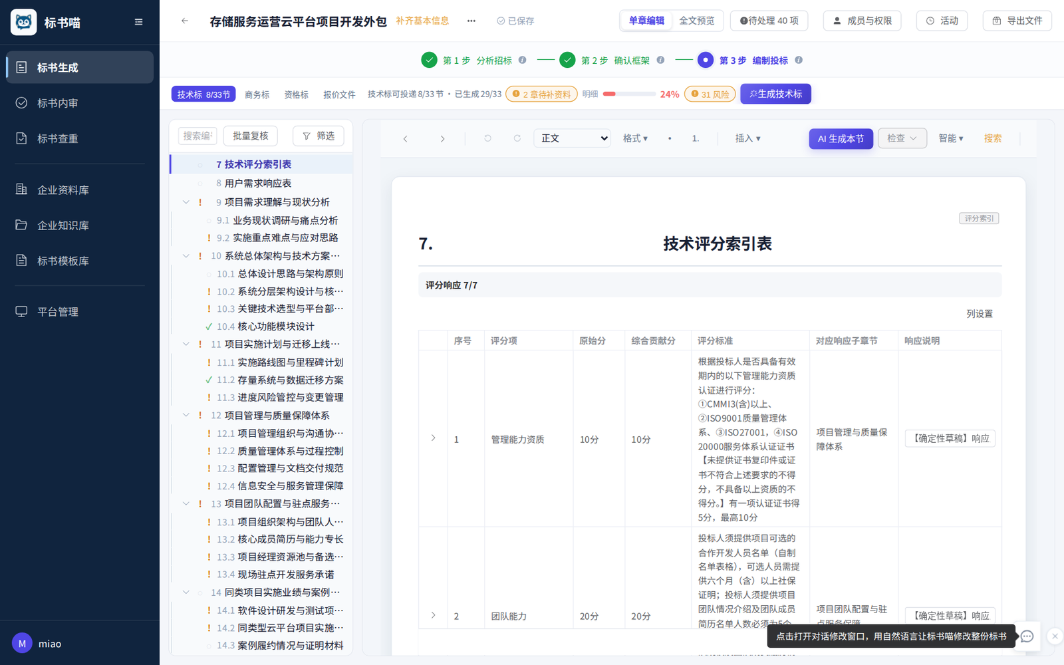The image size is (1064, 665).
Task: Click the redo icon in the editor toolbar
Action: (517, 138)
